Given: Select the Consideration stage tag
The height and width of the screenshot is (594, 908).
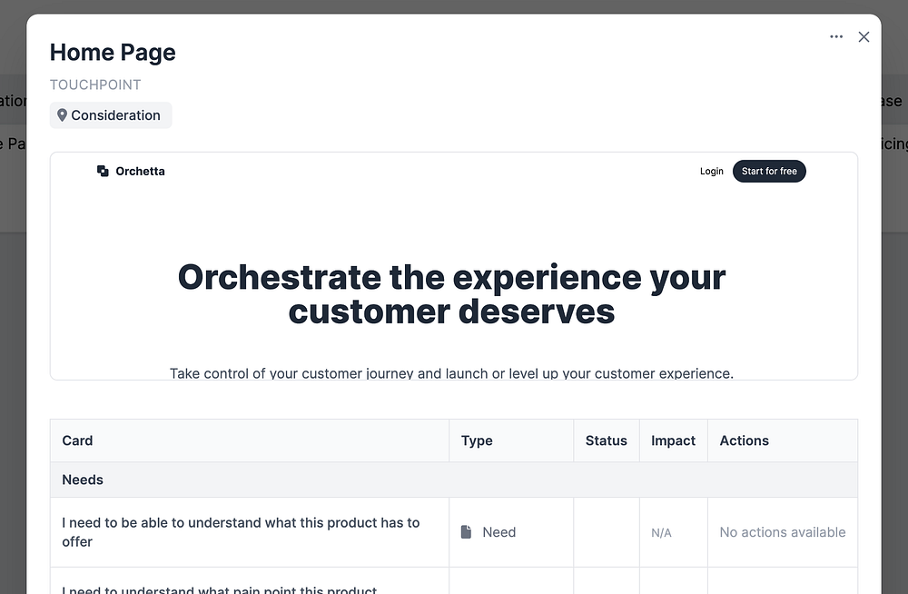Looking at the screenshot, I should [111, 115].
